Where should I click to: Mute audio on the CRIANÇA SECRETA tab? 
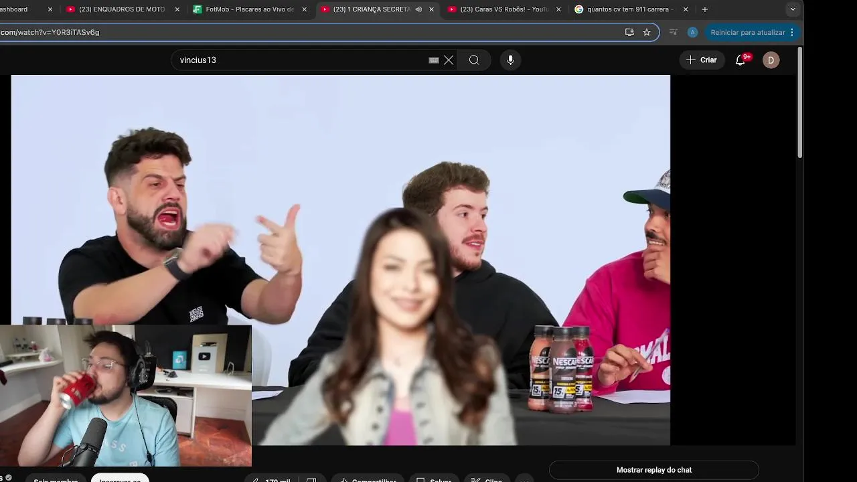[418, 9]
